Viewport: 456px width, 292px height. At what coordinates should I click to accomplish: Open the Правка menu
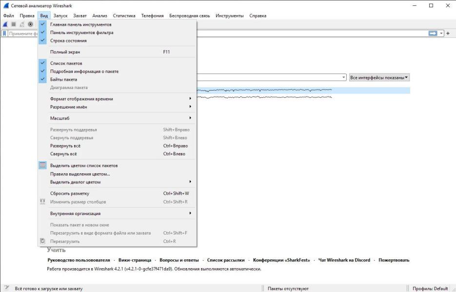coord(27,16)
